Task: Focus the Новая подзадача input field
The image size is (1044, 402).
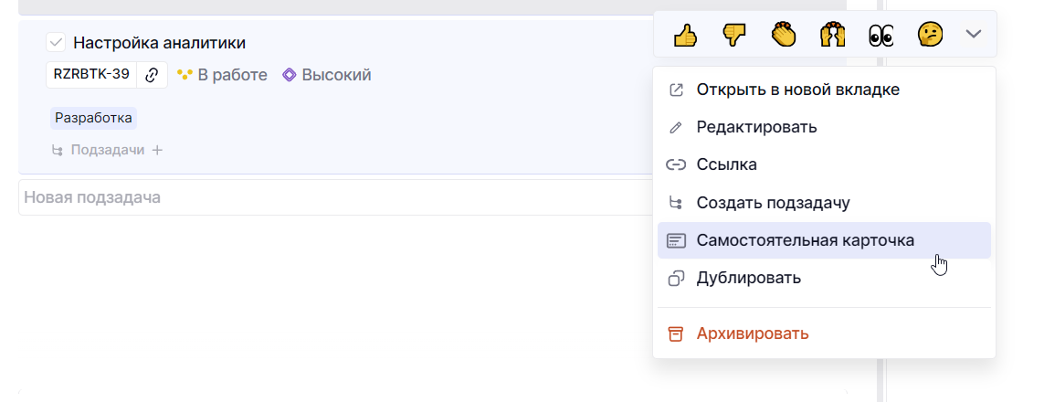Action: coord(329,197)
